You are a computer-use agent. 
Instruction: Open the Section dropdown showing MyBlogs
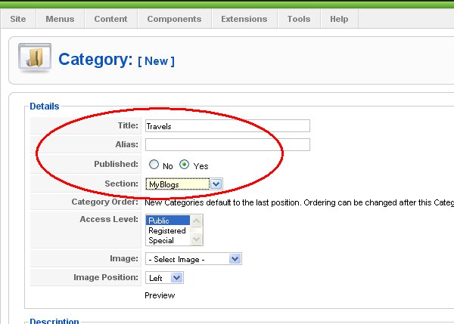click(184, 184)
